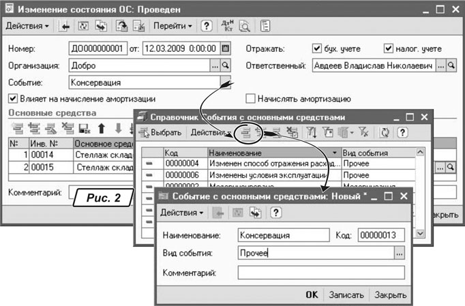465x306 pixels.
Task: Open selection for Ответственный field
Action: point(440,65)
